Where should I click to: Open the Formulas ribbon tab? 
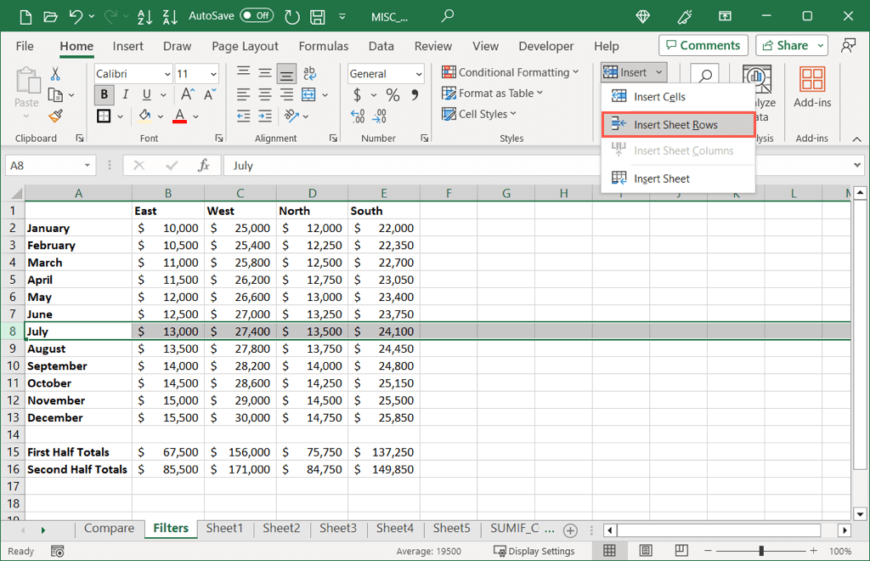(323, 46)
